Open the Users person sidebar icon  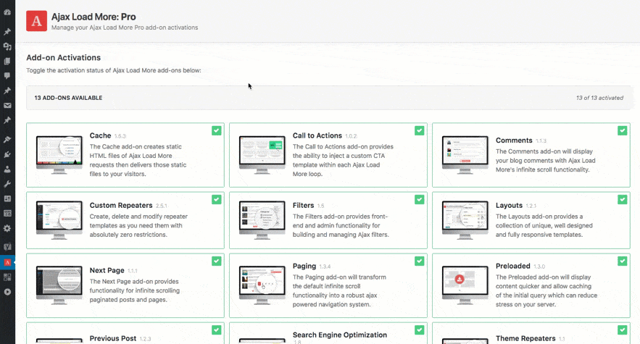pyautogui.click(x=7, y=169)
